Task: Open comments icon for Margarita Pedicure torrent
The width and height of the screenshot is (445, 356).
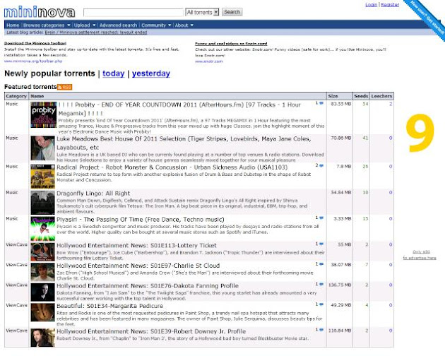Action: 321,304
